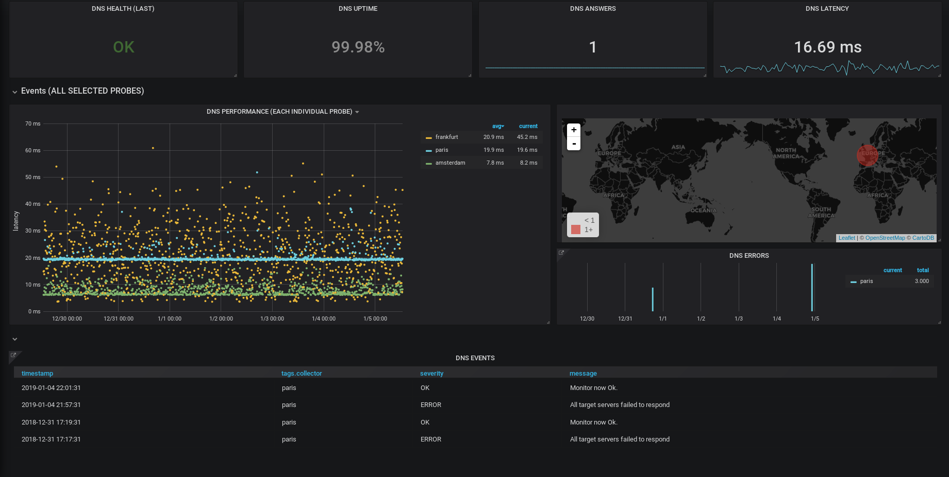This screenshot has height=477, width=949.
Task: Click the frankfurt yellow color swatch
Action: tap(429, 137)
